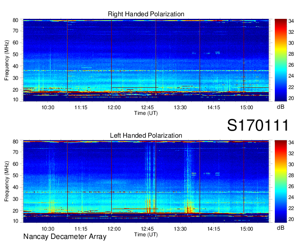This screenshot has width=299, height=242.
Task: Select the large 'S170111' label
Action: point(258,125)
